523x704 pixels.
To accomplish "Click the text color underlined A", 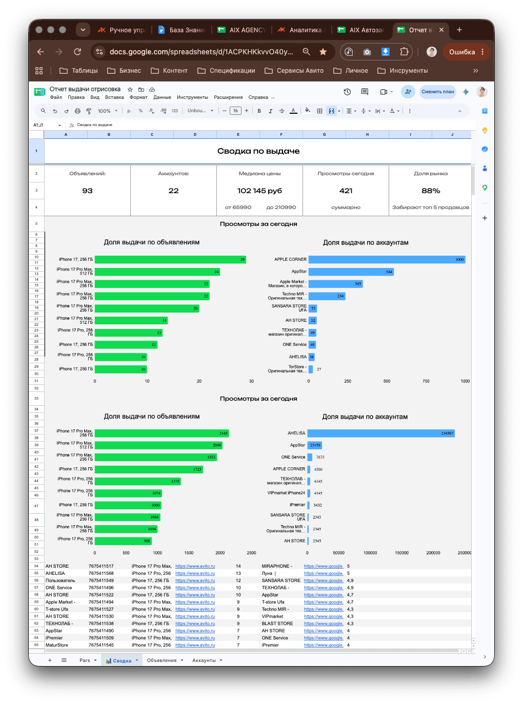I will 293,111.
